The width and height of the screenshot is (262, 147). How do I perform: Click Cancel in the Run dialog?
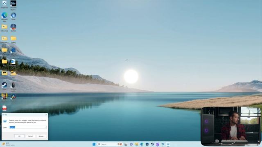(x=30, y=136)
